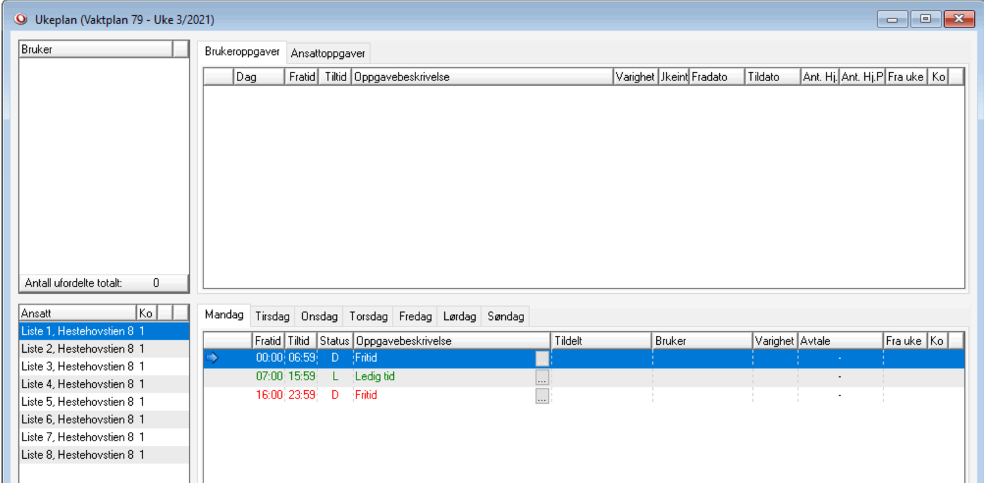The height and width of the screenshot is (483, 984).
Task: Select the highlighted Fritid task at 00:00
Action: click(x=366, y=359)
